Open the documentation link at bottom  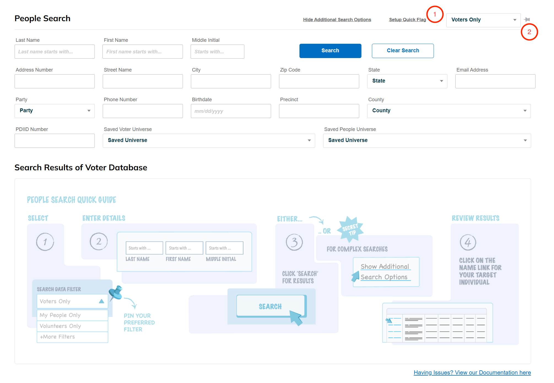[x=472, y=373]
